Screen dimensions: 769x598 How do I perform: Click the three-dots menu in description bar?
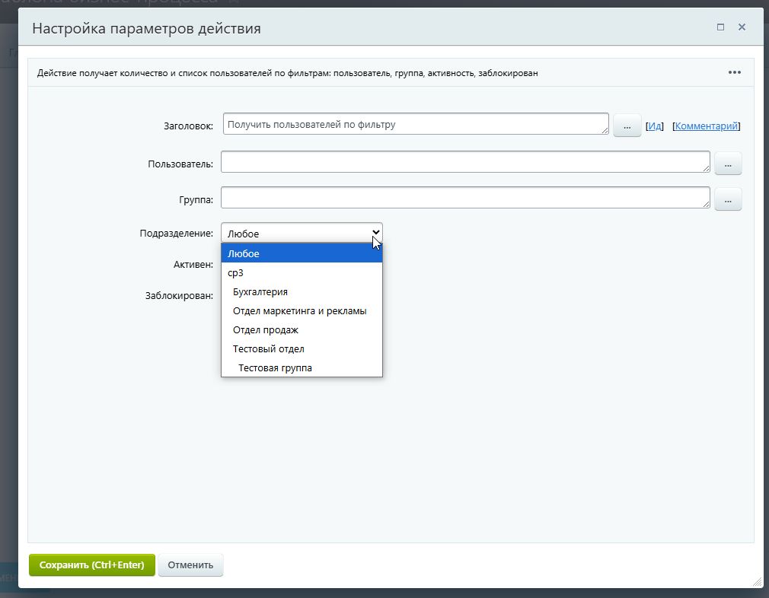pos(734,73)
